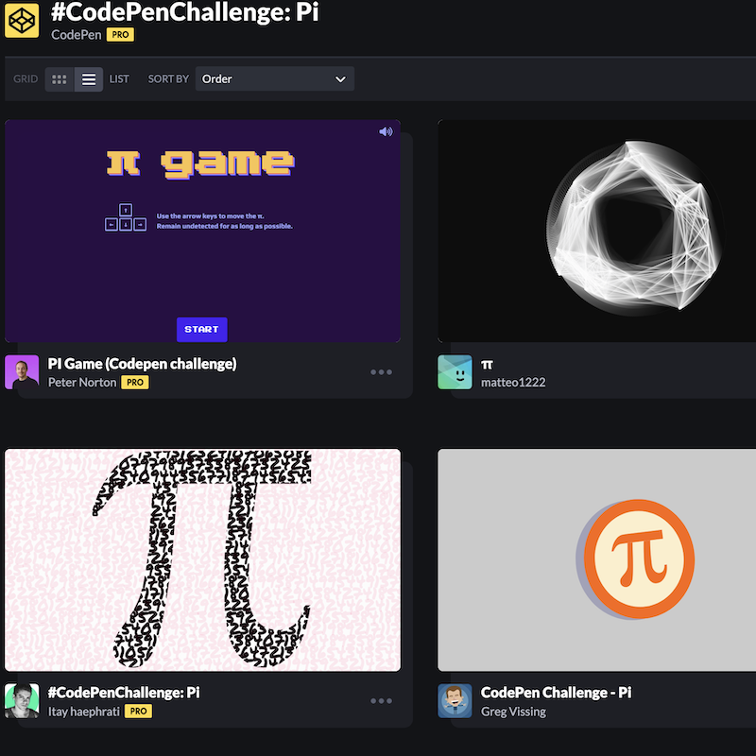Image resolution: width=756 pixels, height=756 pixels.
Task: Click Peter Norton's avatar
Action: 22,372
